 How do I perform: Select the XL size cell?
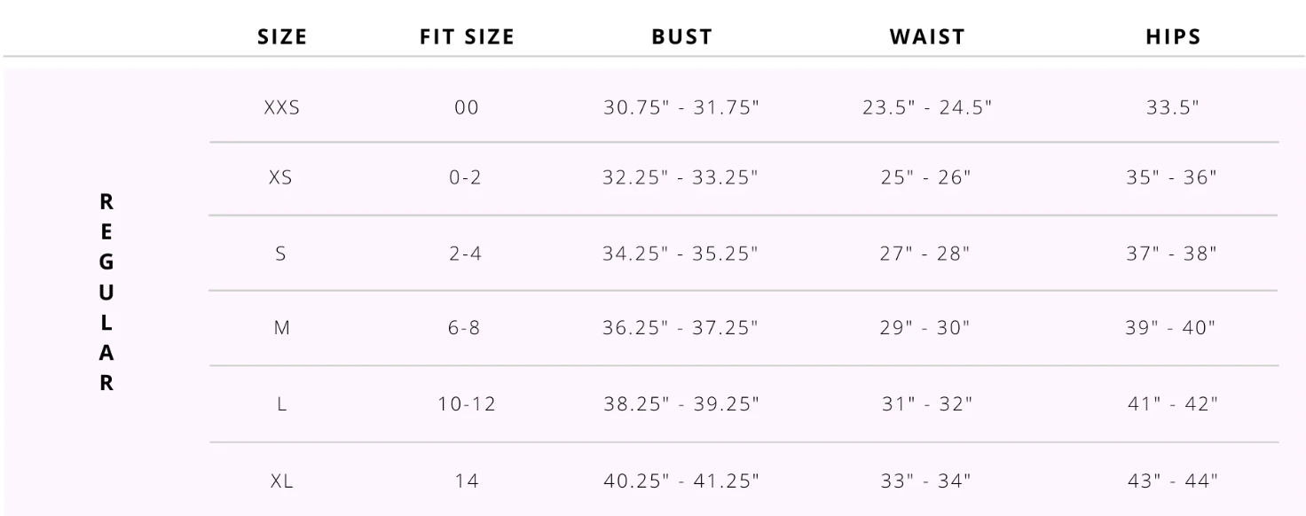pyautogui.click(x=282, y=482)
